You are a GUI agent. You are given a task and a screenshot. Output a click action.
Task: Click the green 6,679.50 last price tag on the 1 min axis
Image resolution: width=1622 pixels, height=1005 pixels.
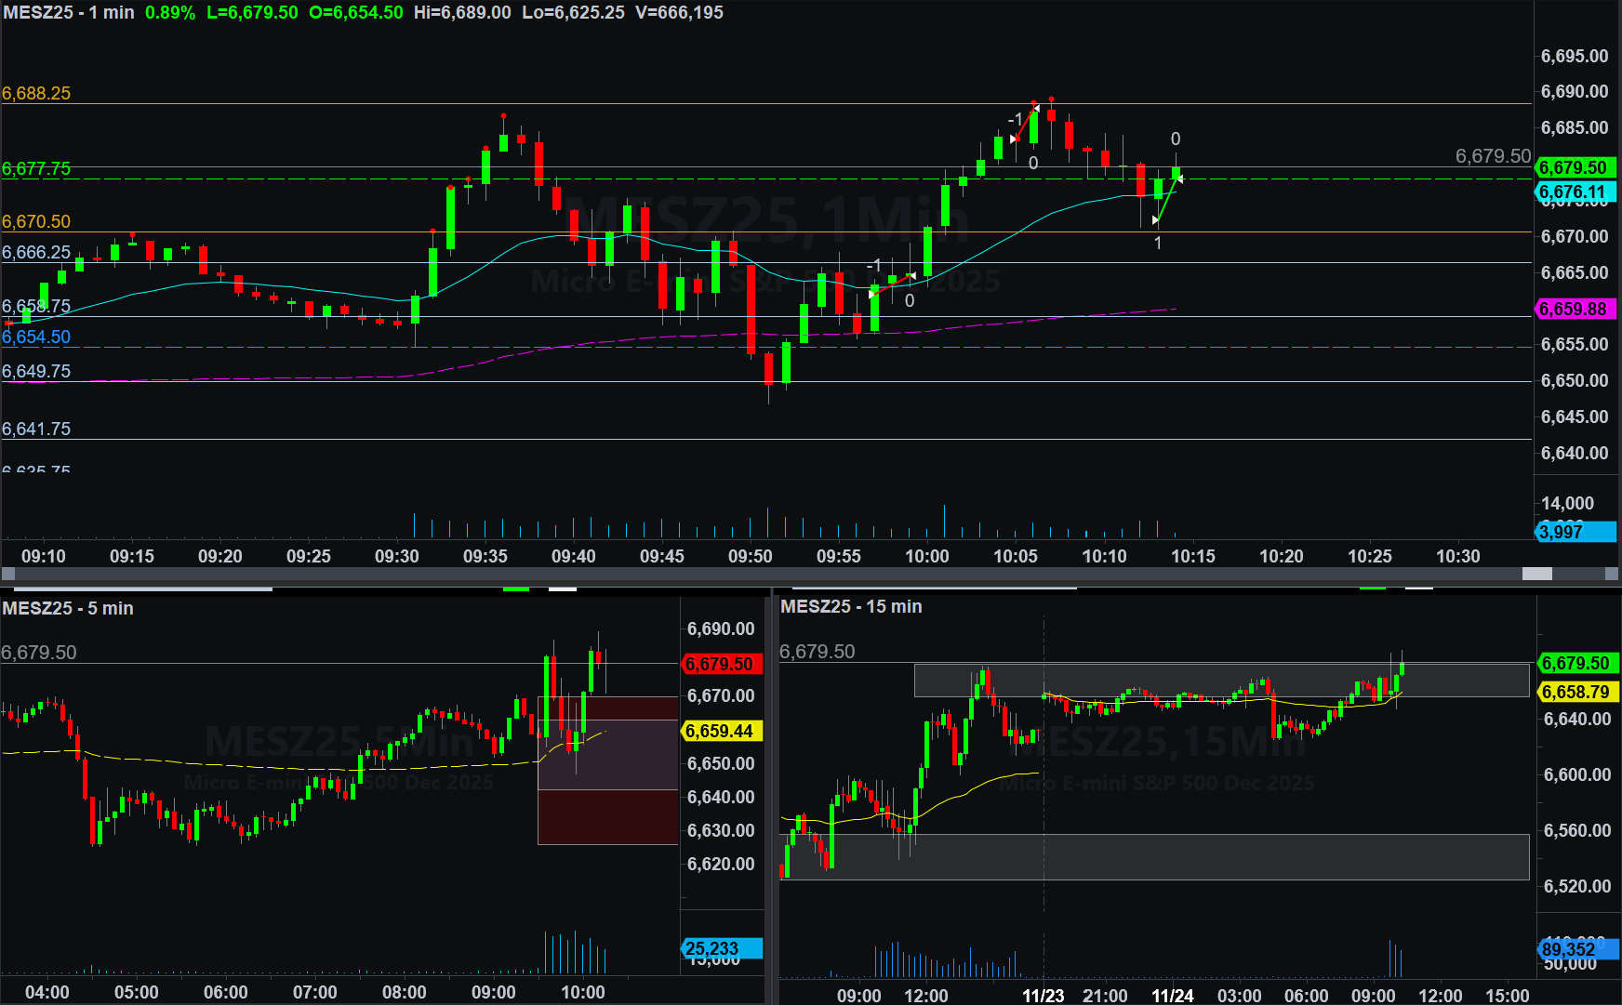1575,167
